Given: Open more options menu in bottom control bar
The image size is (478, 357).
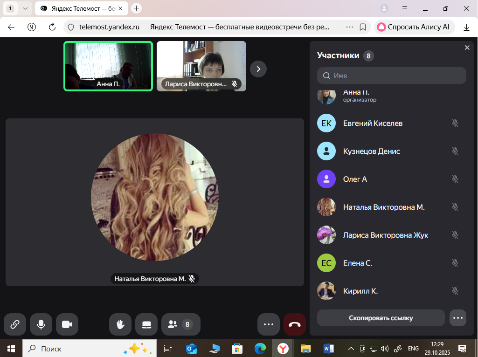Looking at the screenshot, I should click(268, 324).
